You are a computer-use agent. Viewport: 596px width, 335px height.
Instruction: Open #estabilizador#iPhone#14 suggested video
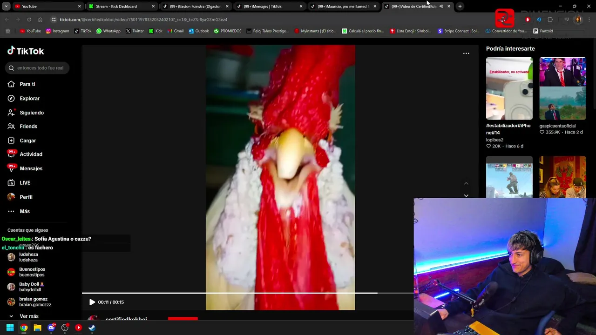click(509, 88)
